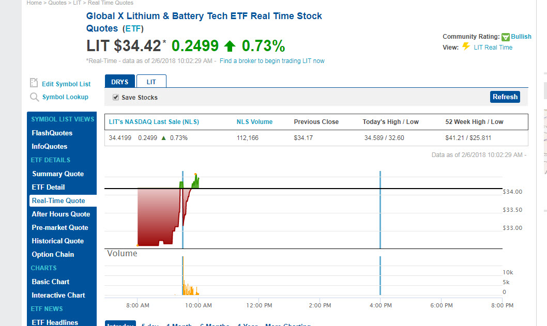Click Home in the breadcrumb
Screen dimensions: 547x326
point(34,3)
